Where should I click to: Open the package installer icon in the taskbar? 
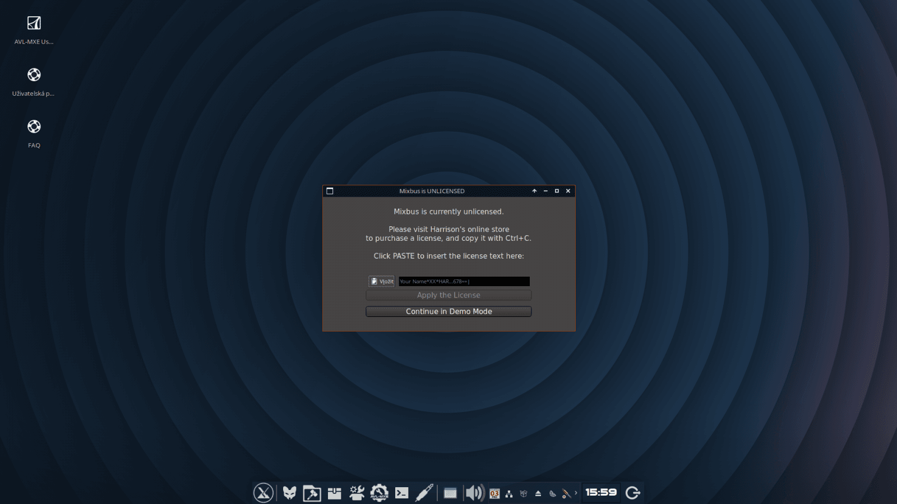pos(334,493)
